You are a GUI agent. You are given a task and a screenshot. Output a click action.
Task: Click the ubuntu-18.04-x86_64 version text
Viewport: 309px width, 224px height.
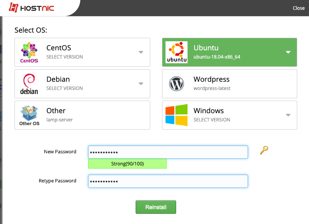pos(217,57)
